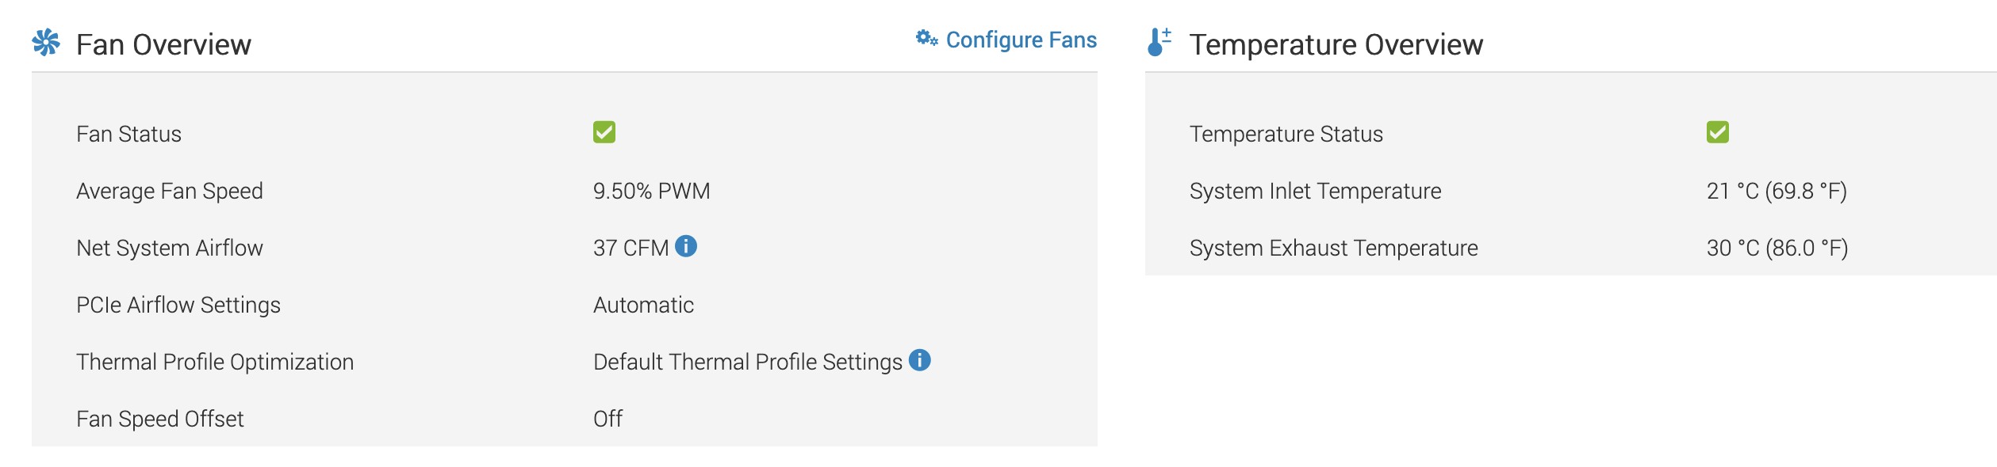Screen dimensions: 1997x467
Task: Click the green Fan Status checkmark
Action: point(604,132)
